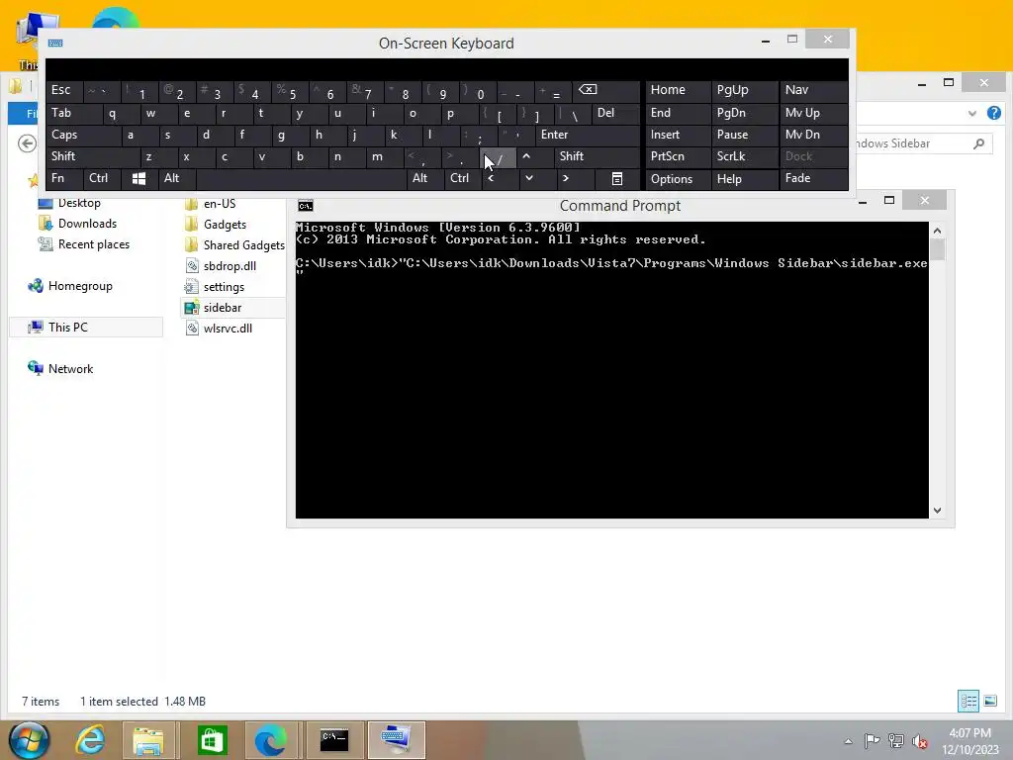Launch Microsoft Edge from taskbar
The width and height of the screenshot is (1013, 760).
(270, 740)
